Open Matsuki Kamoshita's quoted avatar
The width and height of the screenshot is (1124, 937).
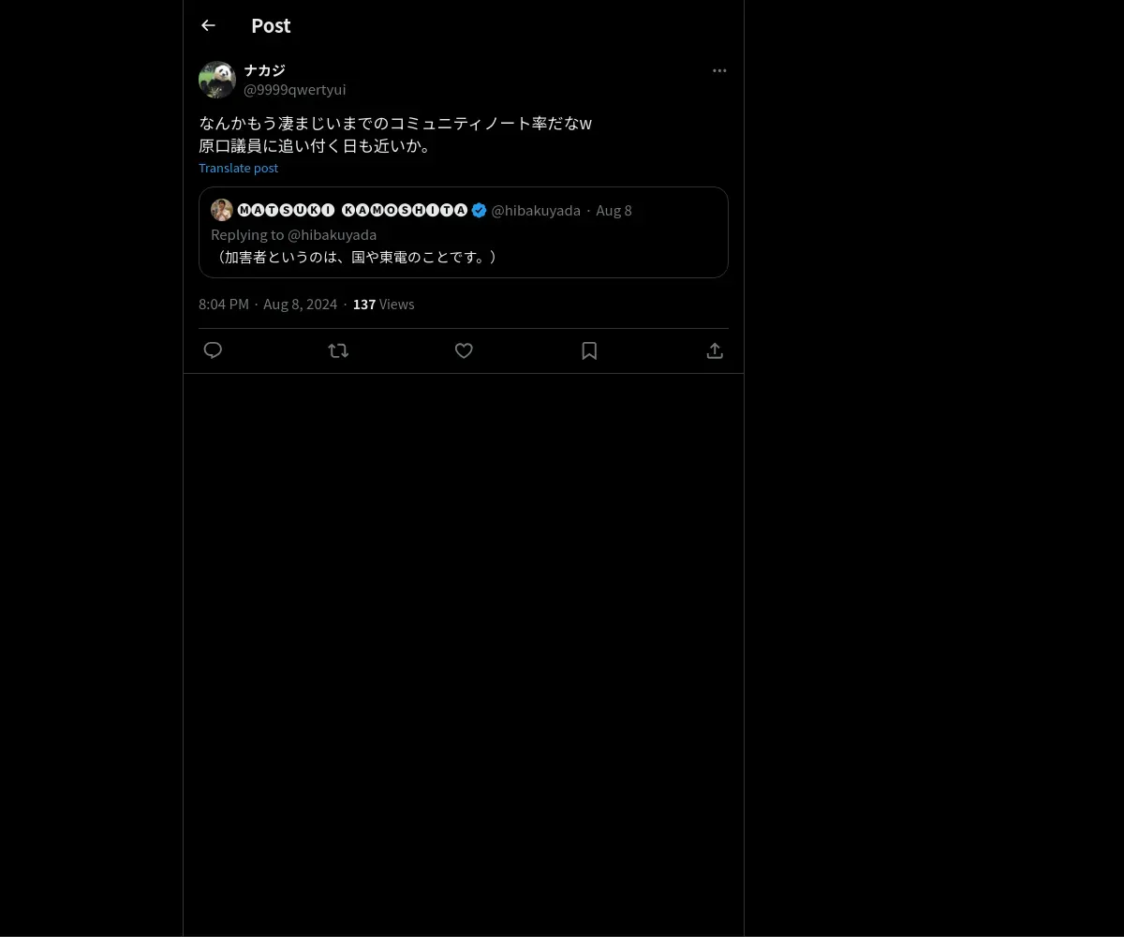click(222, 210)
